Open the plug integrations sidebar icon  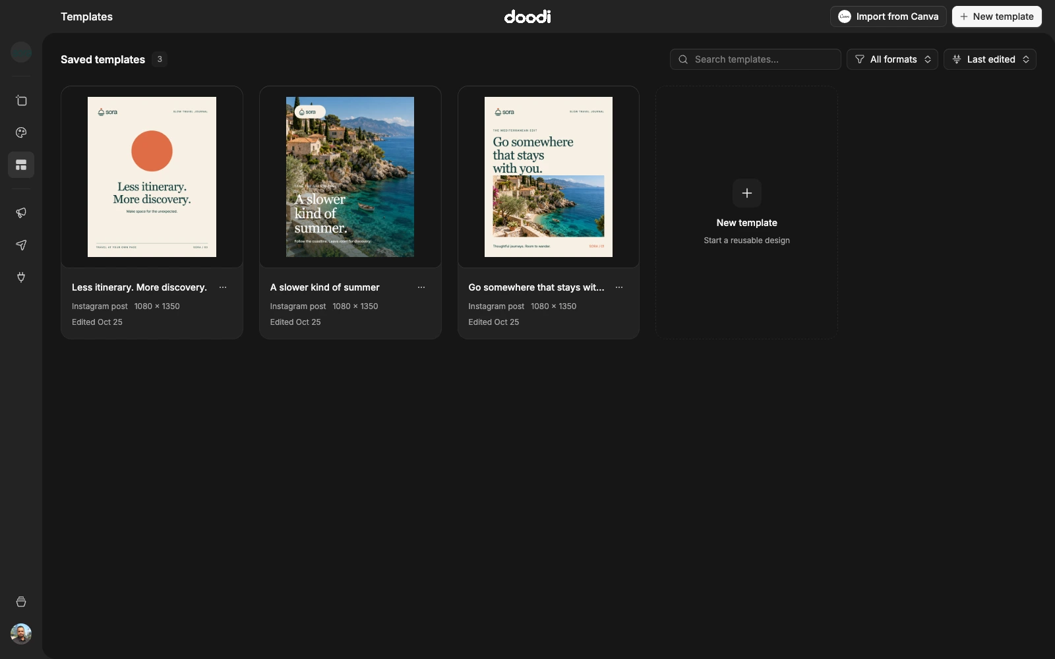21,277
